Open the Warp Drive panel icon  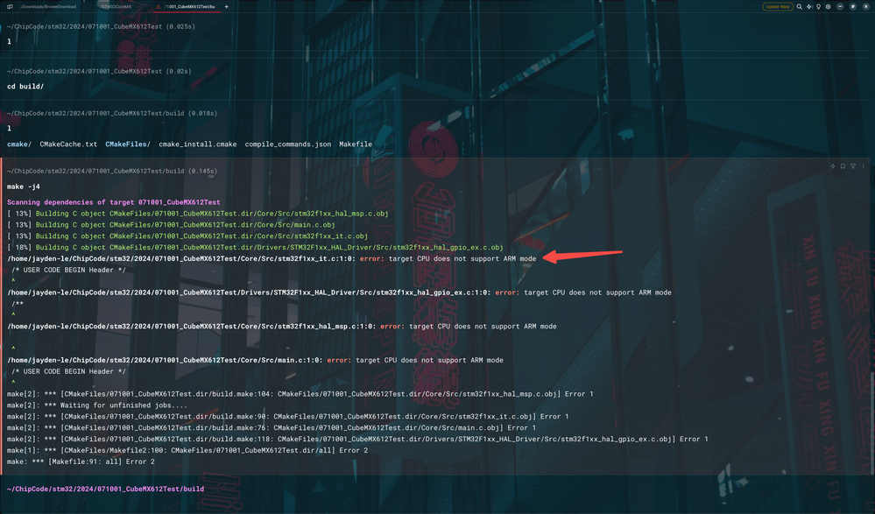(x=10, y=7)
